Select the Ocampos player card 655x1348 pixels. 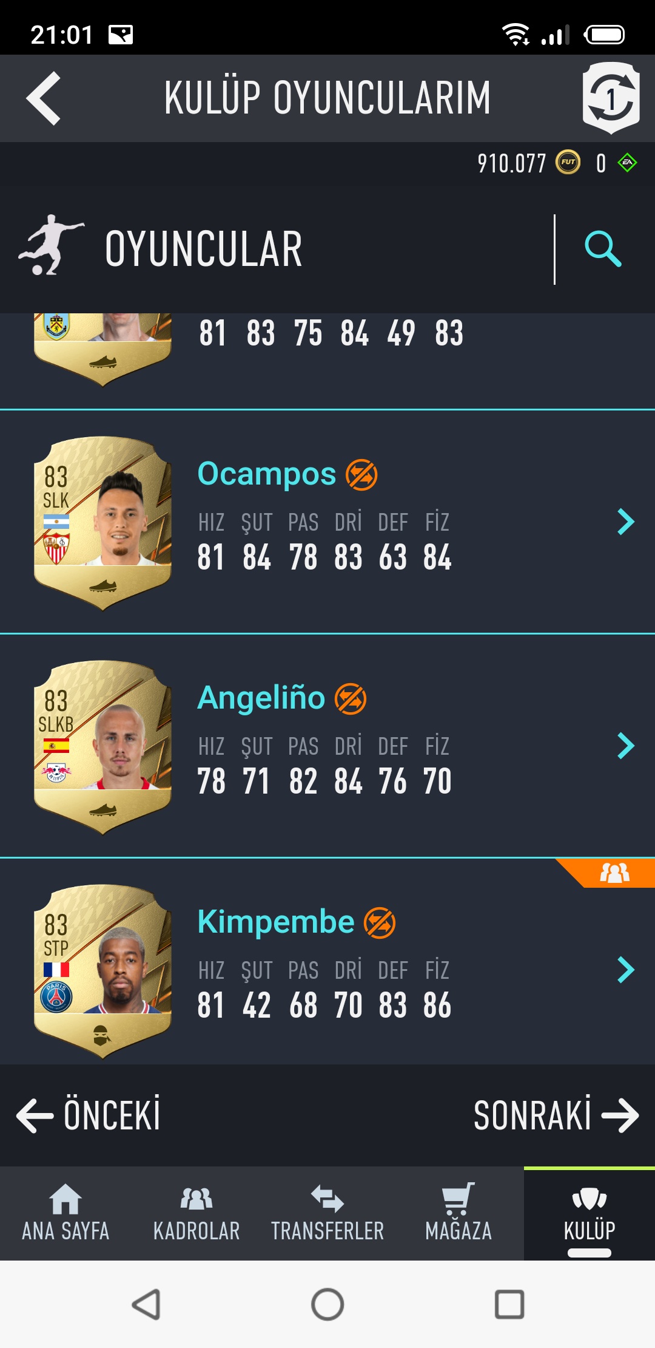pos(102,523)
